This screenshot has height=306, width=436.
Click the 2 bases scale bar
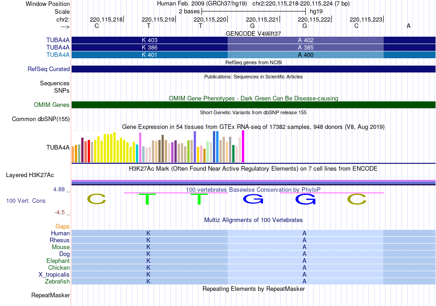pos(254,11)
